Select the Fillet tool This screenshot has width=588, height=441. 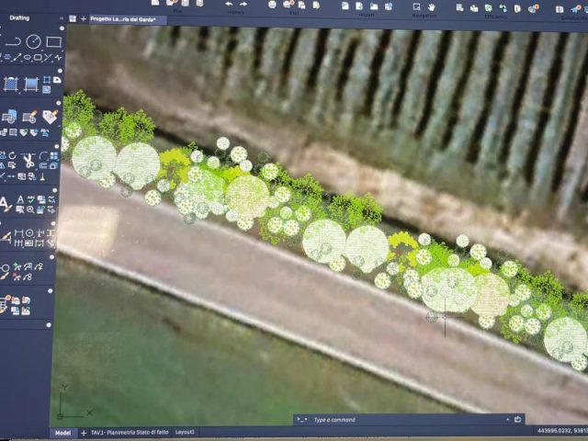coord(43,155)
